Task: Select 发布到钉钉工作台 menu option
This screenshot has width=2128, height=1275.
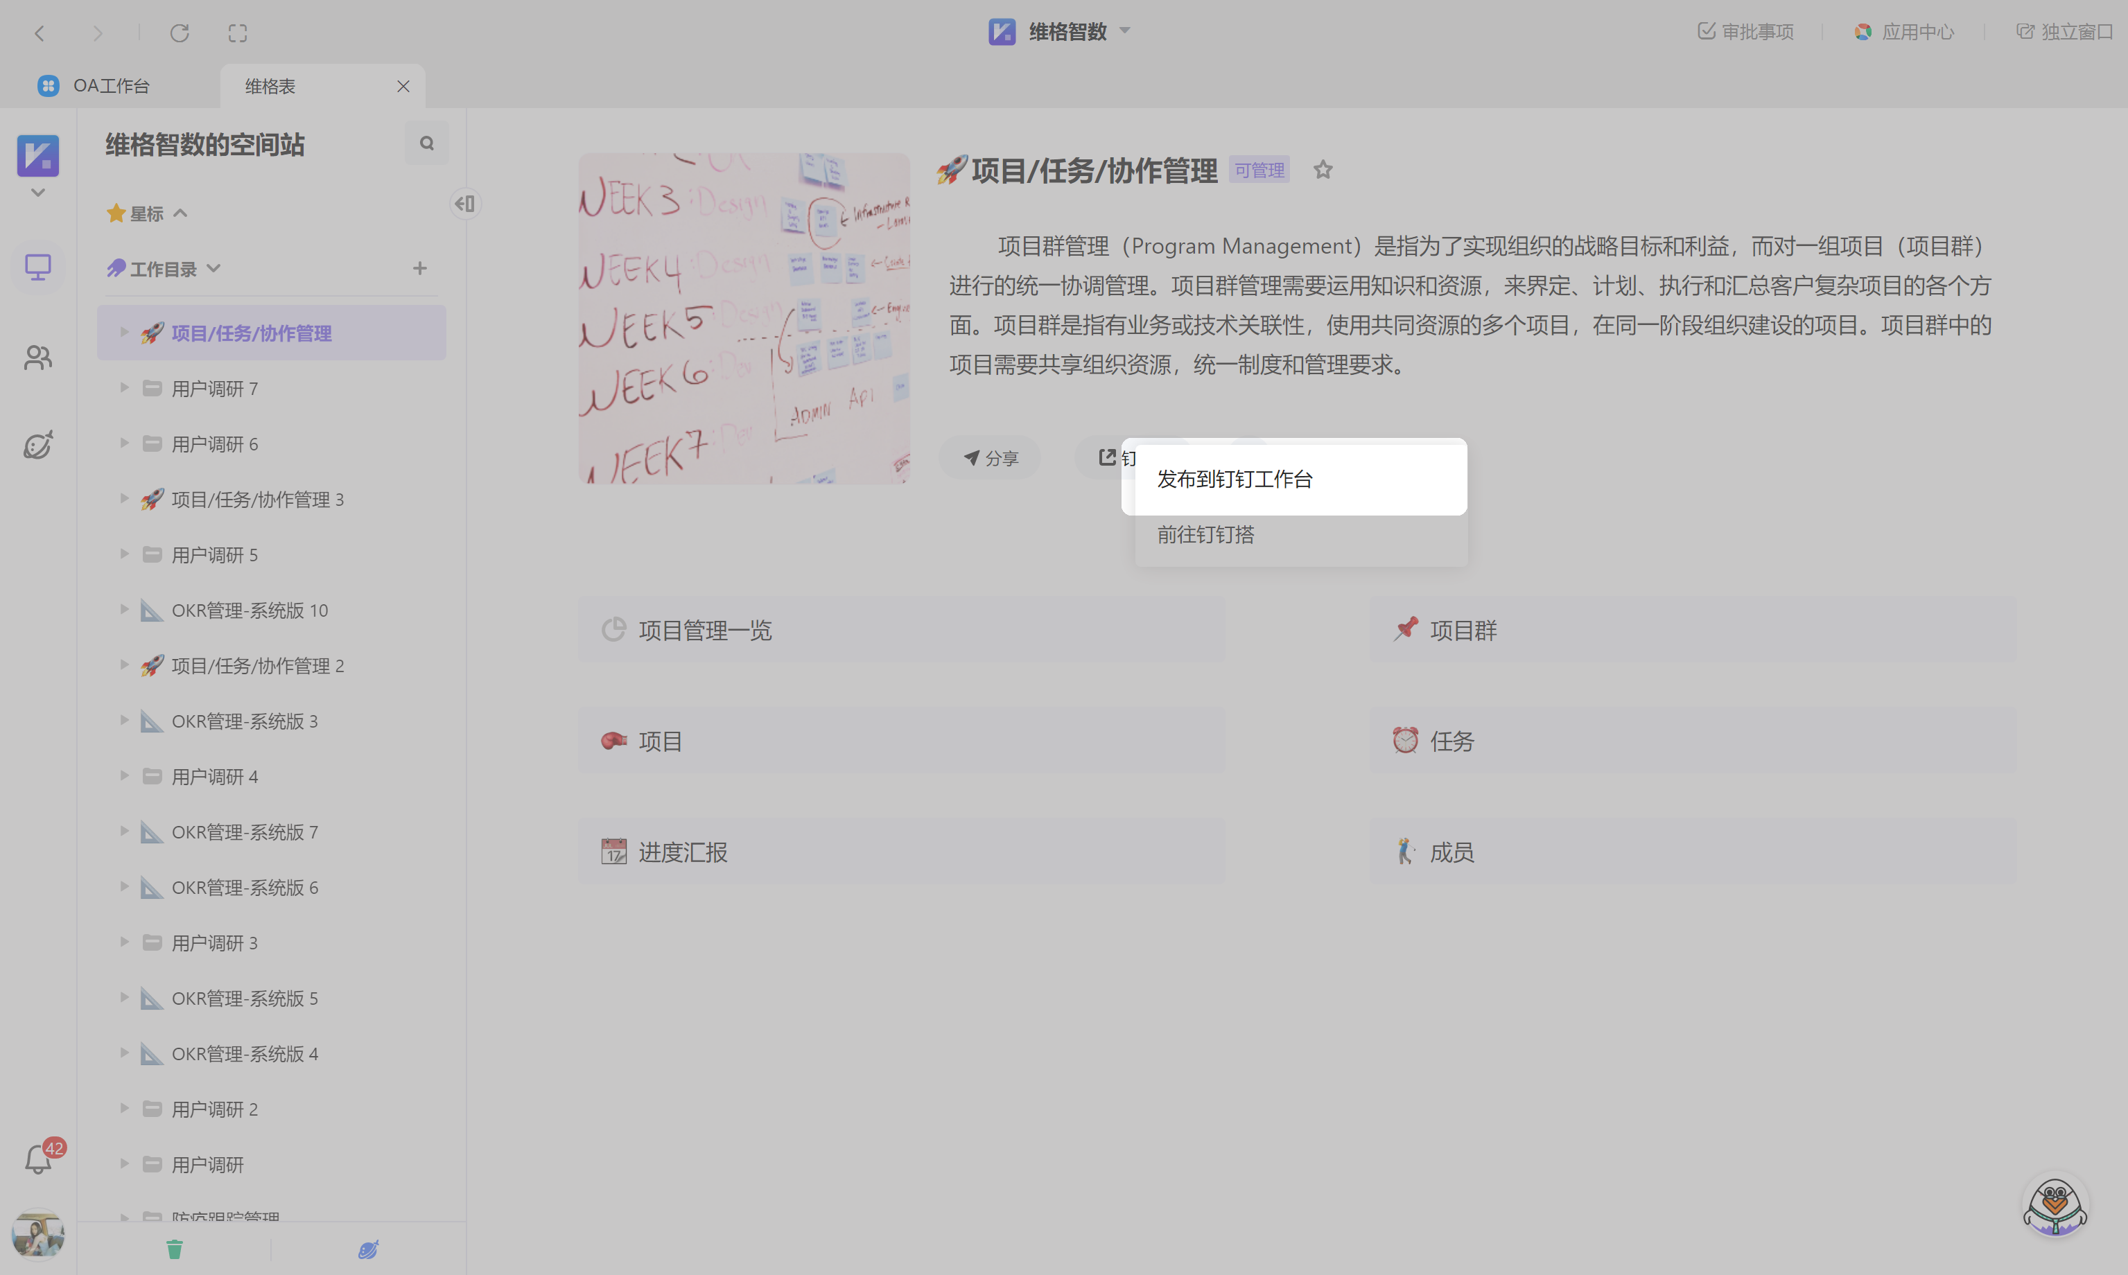Action: coord(1235,480)
